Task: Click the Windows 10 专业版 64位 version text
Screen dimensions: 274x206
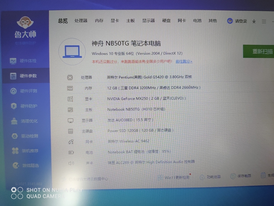Action: coord(137,54)
